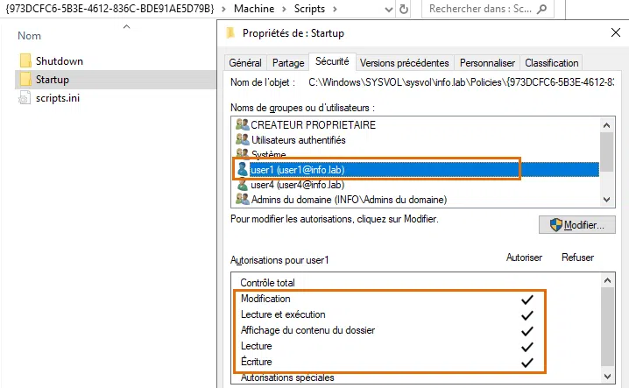Click the Lecture et exécution permission row
The height and width of the screenshot is (388, 629).
pos(417,314)
